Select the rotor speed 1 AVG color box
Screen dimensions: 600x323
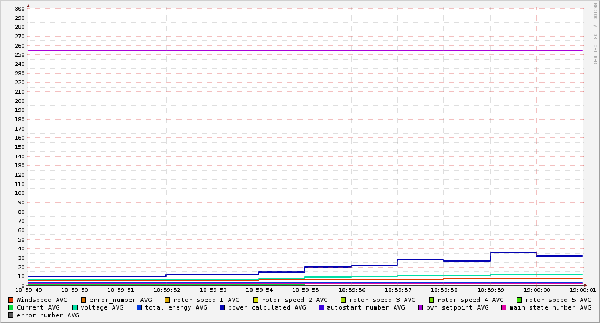[167, 300]
